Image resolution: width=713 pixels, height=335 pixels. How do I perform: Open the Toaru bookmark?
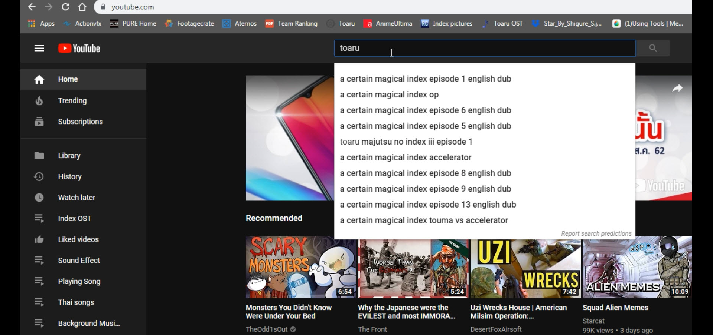(341, 23)
